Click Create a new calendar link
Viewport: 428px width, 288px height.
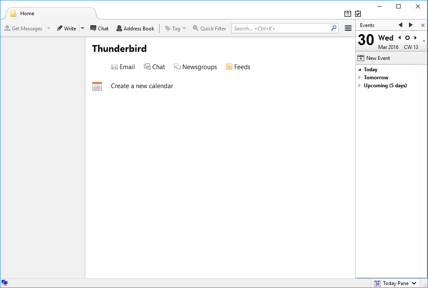pyautogui.click(x=142, y=86)
